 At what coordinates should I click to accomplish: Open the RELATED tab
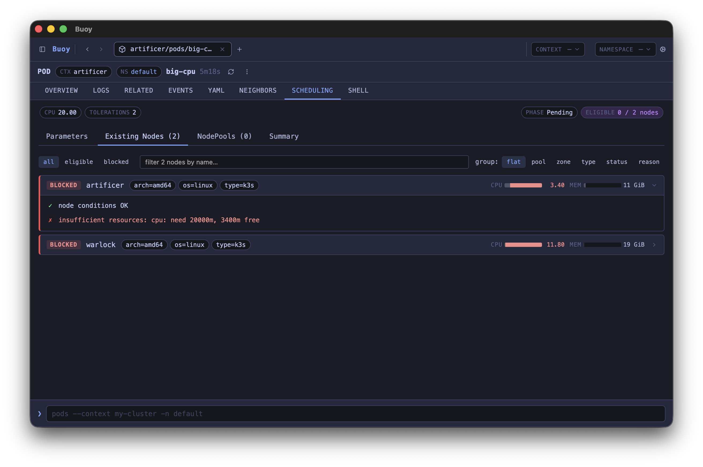(139, 90)
